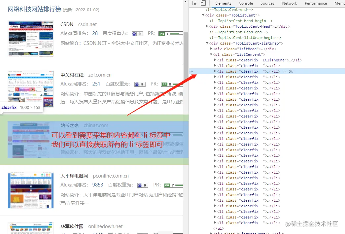
Task: Open the Console tab
Action: click(246, 3)
